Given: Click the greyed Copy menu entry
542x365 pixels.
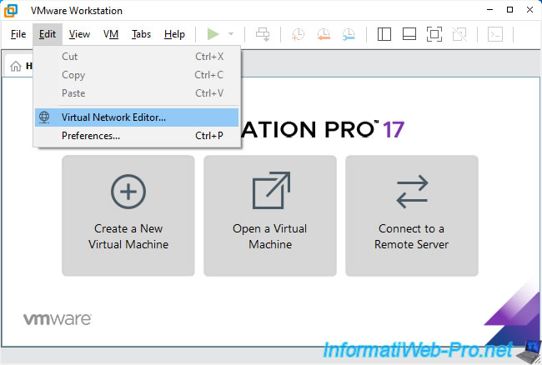Looking at the screenshot, I should [x=137, y=75].
